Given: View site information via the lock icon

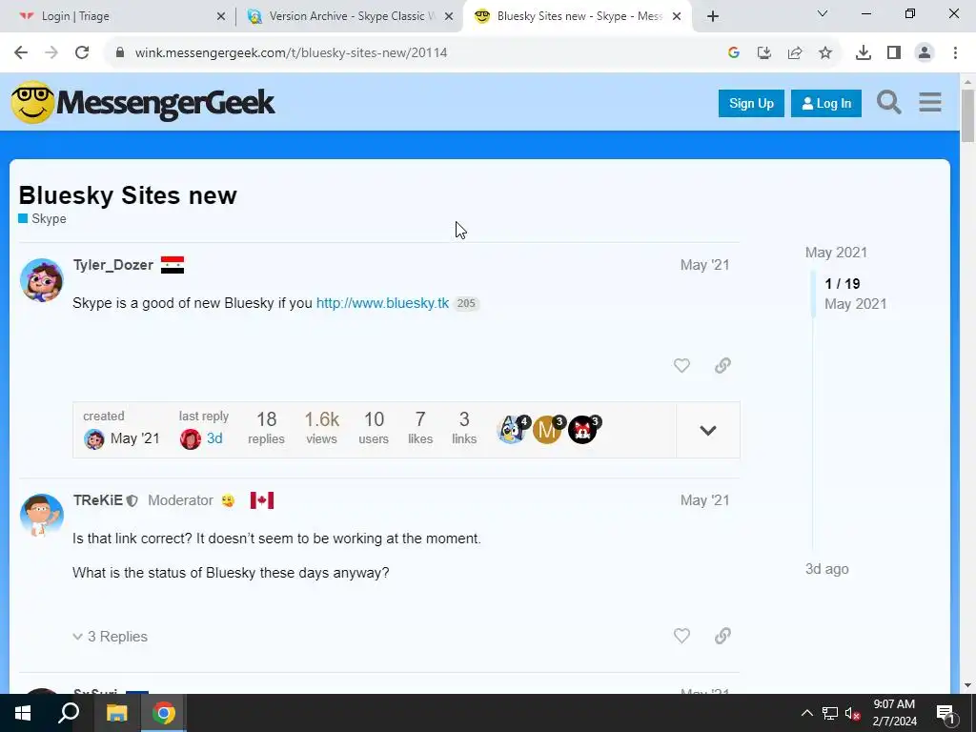Looking at the screenshot, I should point(120,52).
